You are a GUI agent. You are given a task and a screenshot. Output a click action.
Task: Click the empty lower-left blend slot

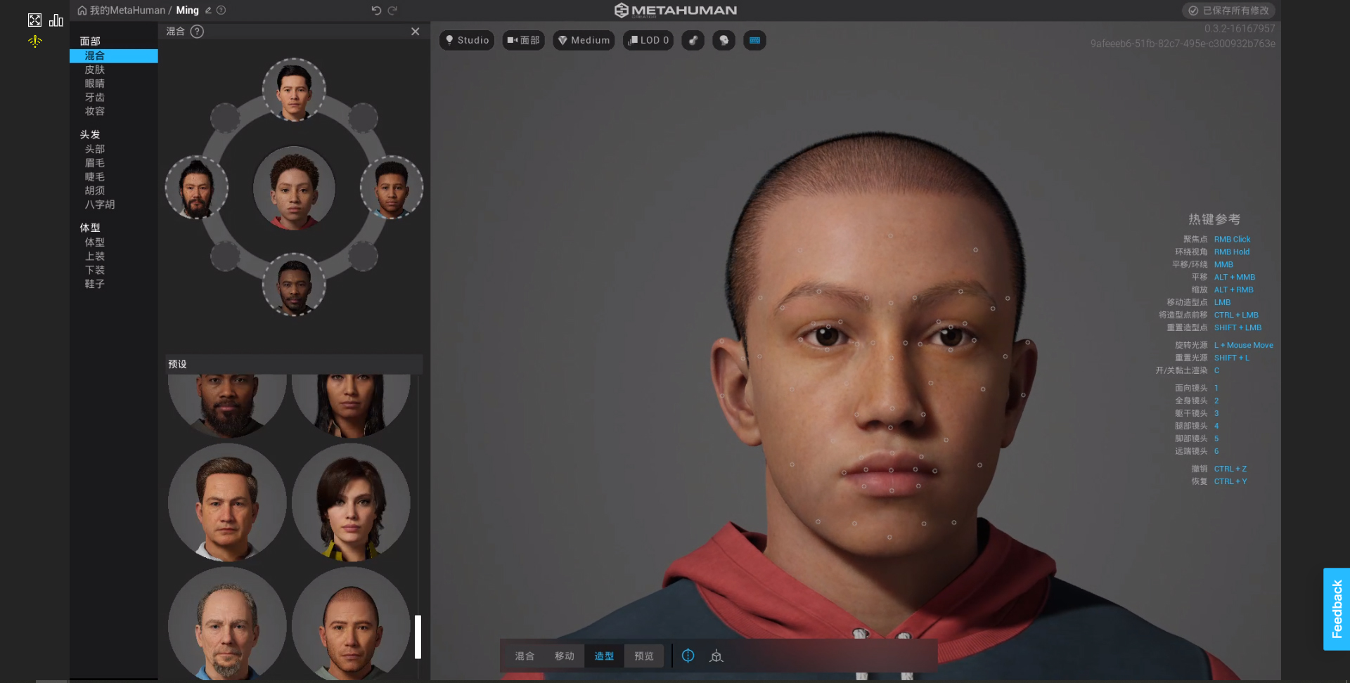225,256
